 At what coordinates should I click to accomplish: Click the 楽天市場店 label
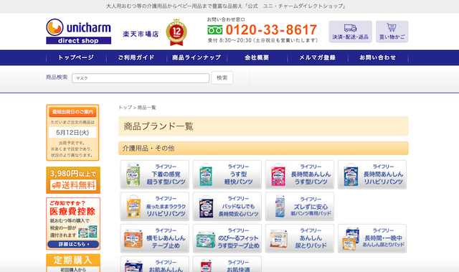(x=141, y=34)
